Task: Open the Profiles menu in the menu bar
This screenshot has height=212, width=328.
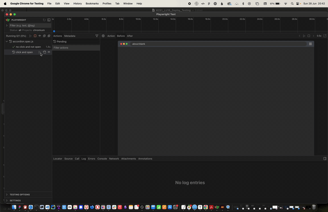Action: 107,4
